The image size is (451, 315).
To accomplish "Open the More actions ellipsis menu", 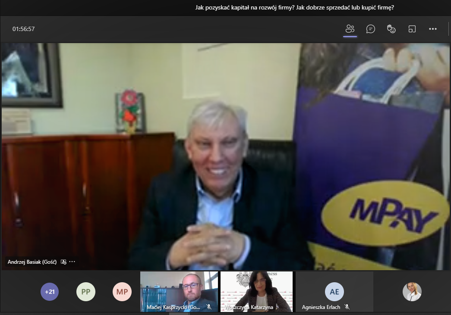I will point(433,29).
